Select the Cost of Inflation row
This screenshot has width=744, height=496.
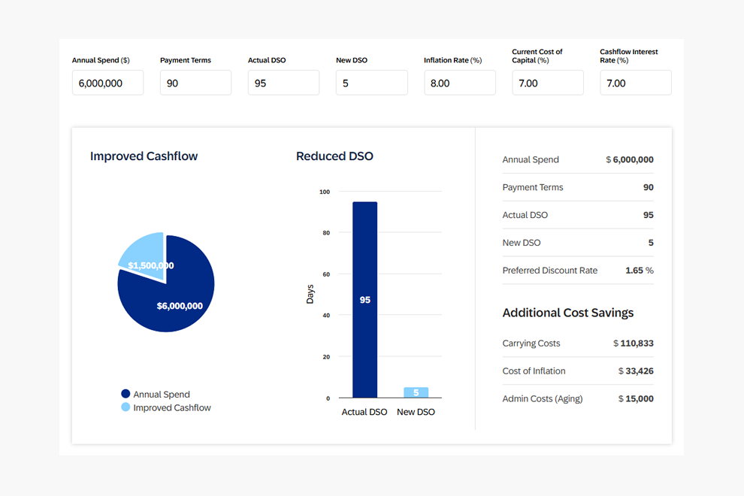point(577,370)
